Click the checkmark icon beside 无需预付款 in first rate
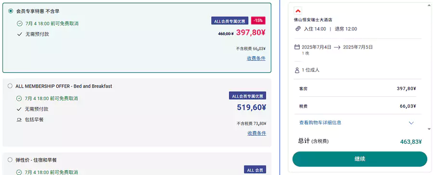Screen dimensions: 433x175 [19, 35]
